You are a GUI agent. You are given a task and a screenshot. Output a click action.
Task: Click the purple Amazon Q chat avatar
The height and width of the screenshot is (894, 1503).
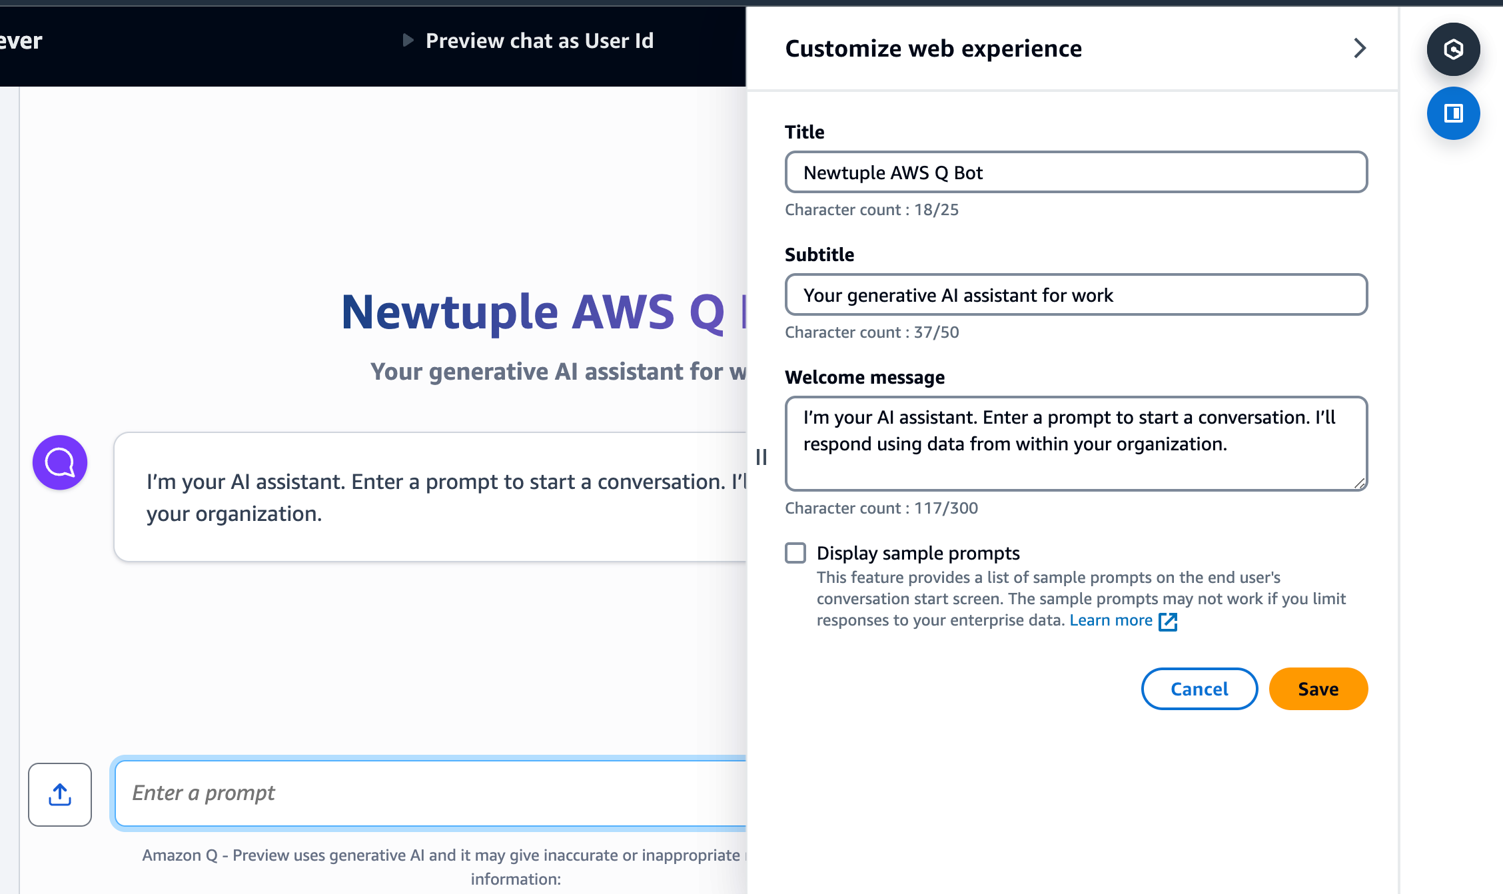[x=60, y=462]
